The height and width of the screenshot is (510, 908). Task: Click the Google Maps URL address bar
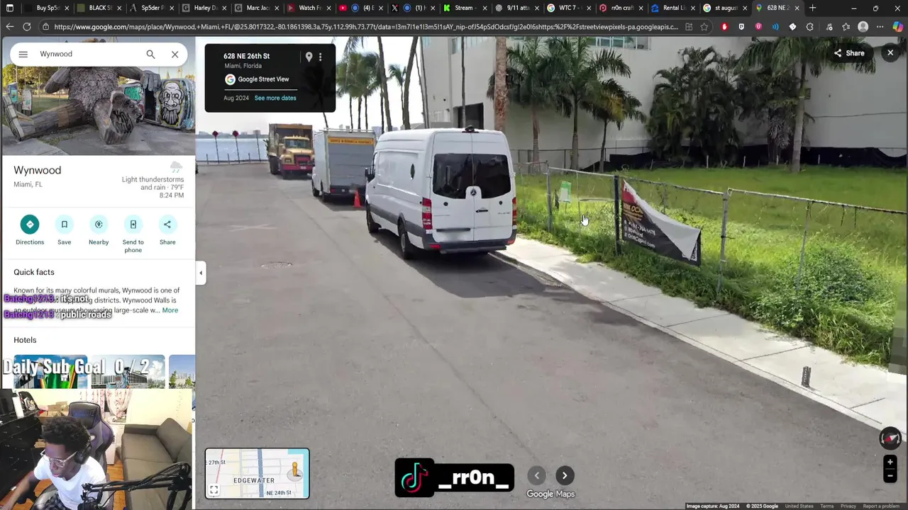365,27
